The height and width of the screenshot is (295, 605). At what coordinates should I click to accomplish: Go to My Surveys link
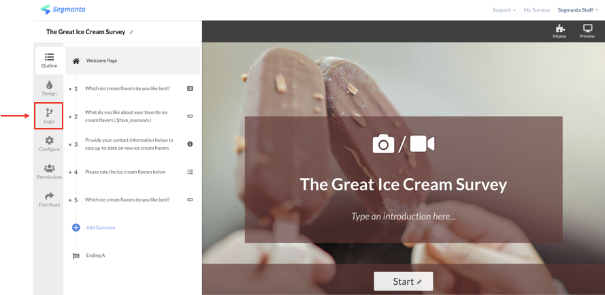tap(536, 10)
